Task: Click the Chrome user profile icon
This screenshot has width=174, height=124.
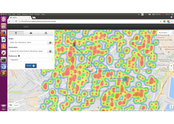Action: click(x=171, y=17)
